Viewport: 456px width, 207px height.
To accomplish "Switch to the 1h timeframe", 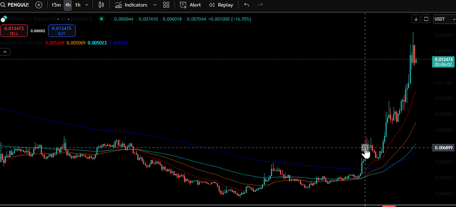I will pos(78,5).
